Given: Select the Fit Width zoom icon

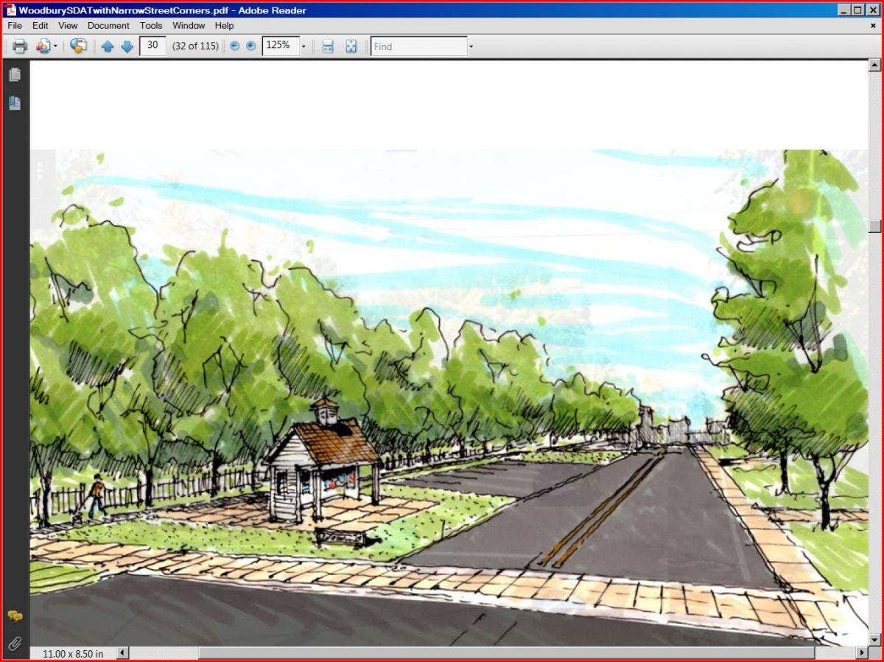Looking at the screenshot, I should coord(327,46).
